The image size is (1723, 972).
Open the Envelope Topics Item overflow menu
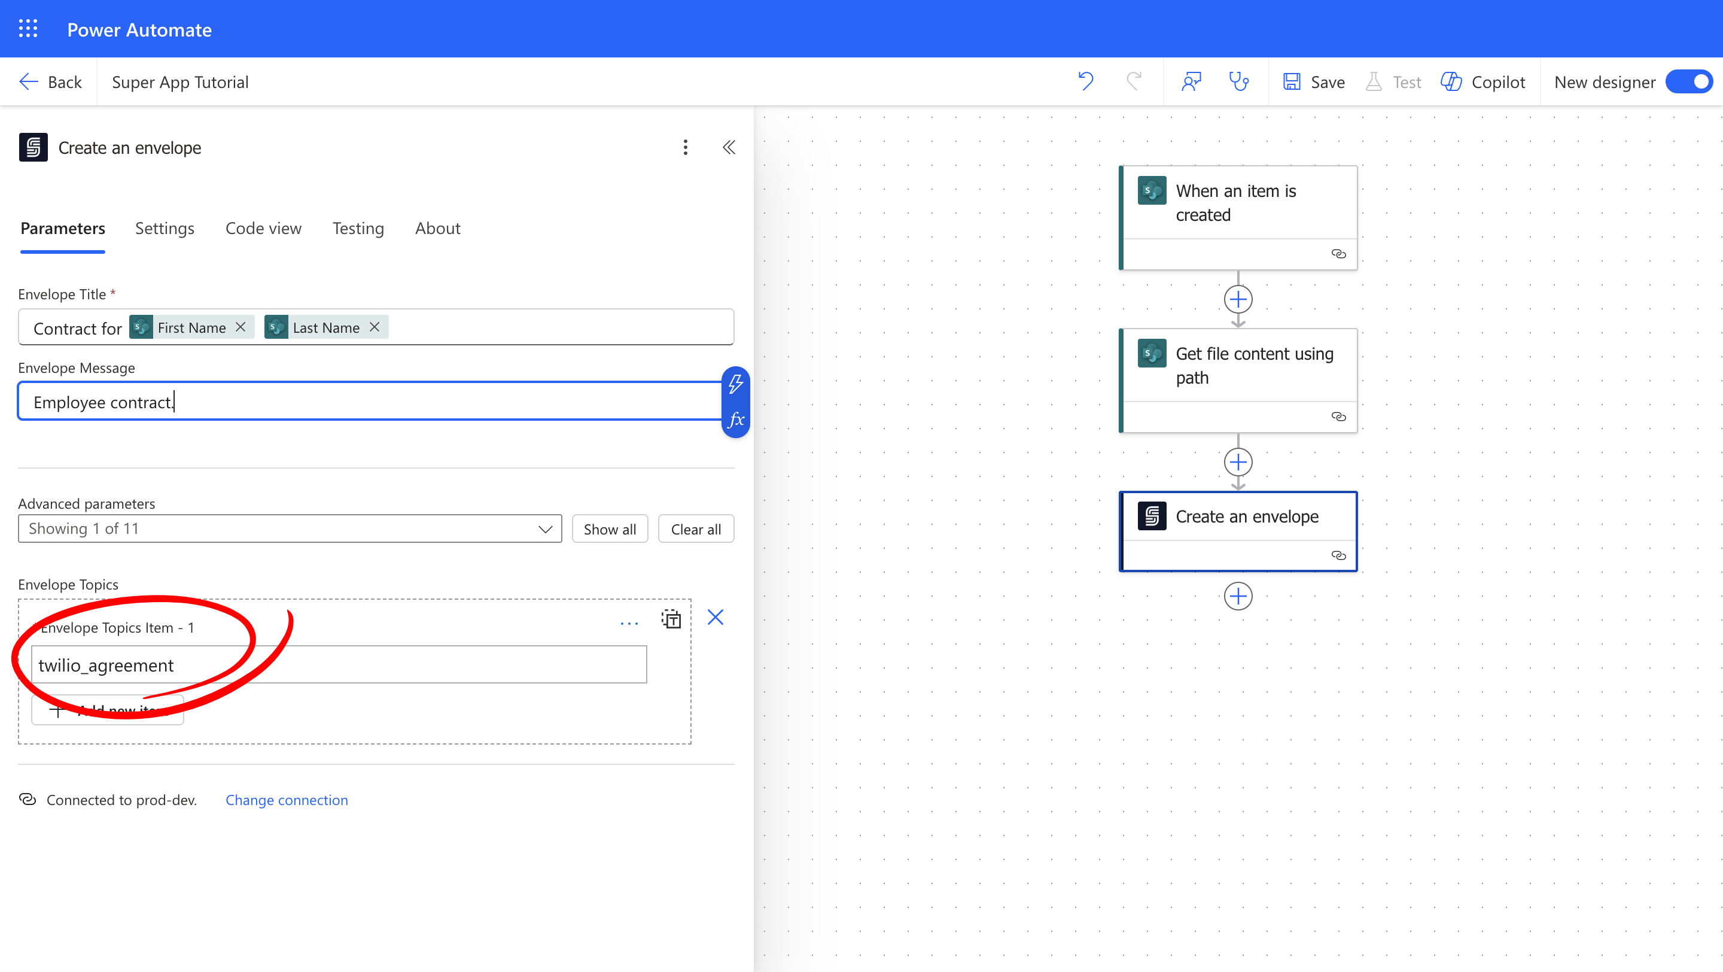point(629,622)
